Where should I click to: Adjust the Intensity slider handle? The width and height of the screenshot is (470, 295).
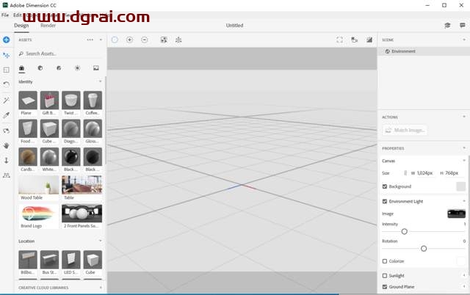pos(405,231)
